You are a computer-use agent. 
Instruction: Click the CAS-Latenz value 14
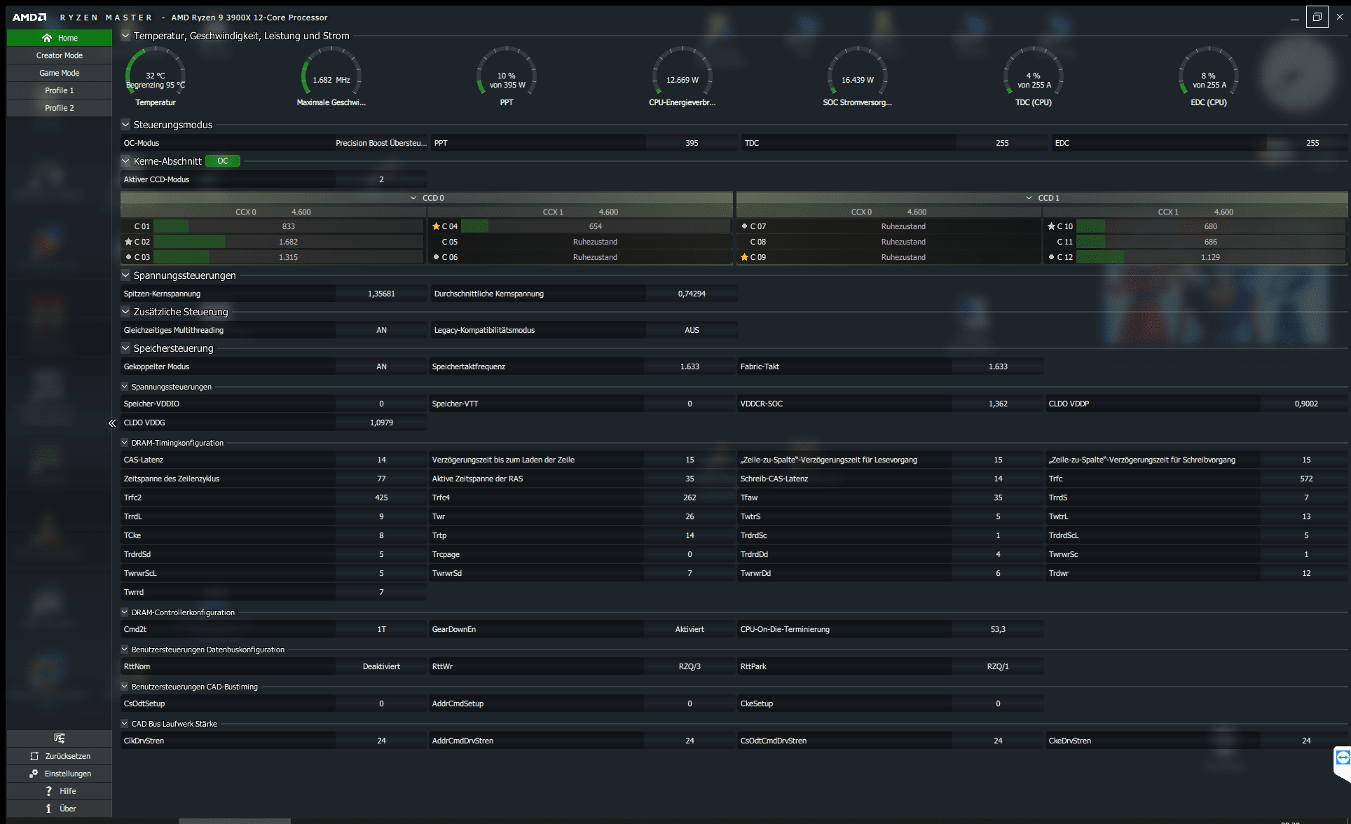point(381,460)
